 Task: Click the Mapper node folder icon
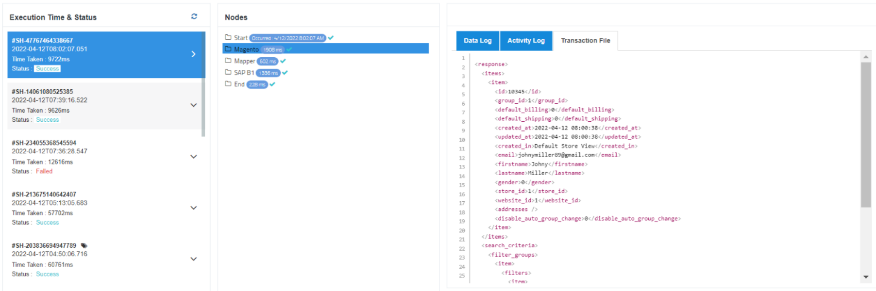pos(228,61)
